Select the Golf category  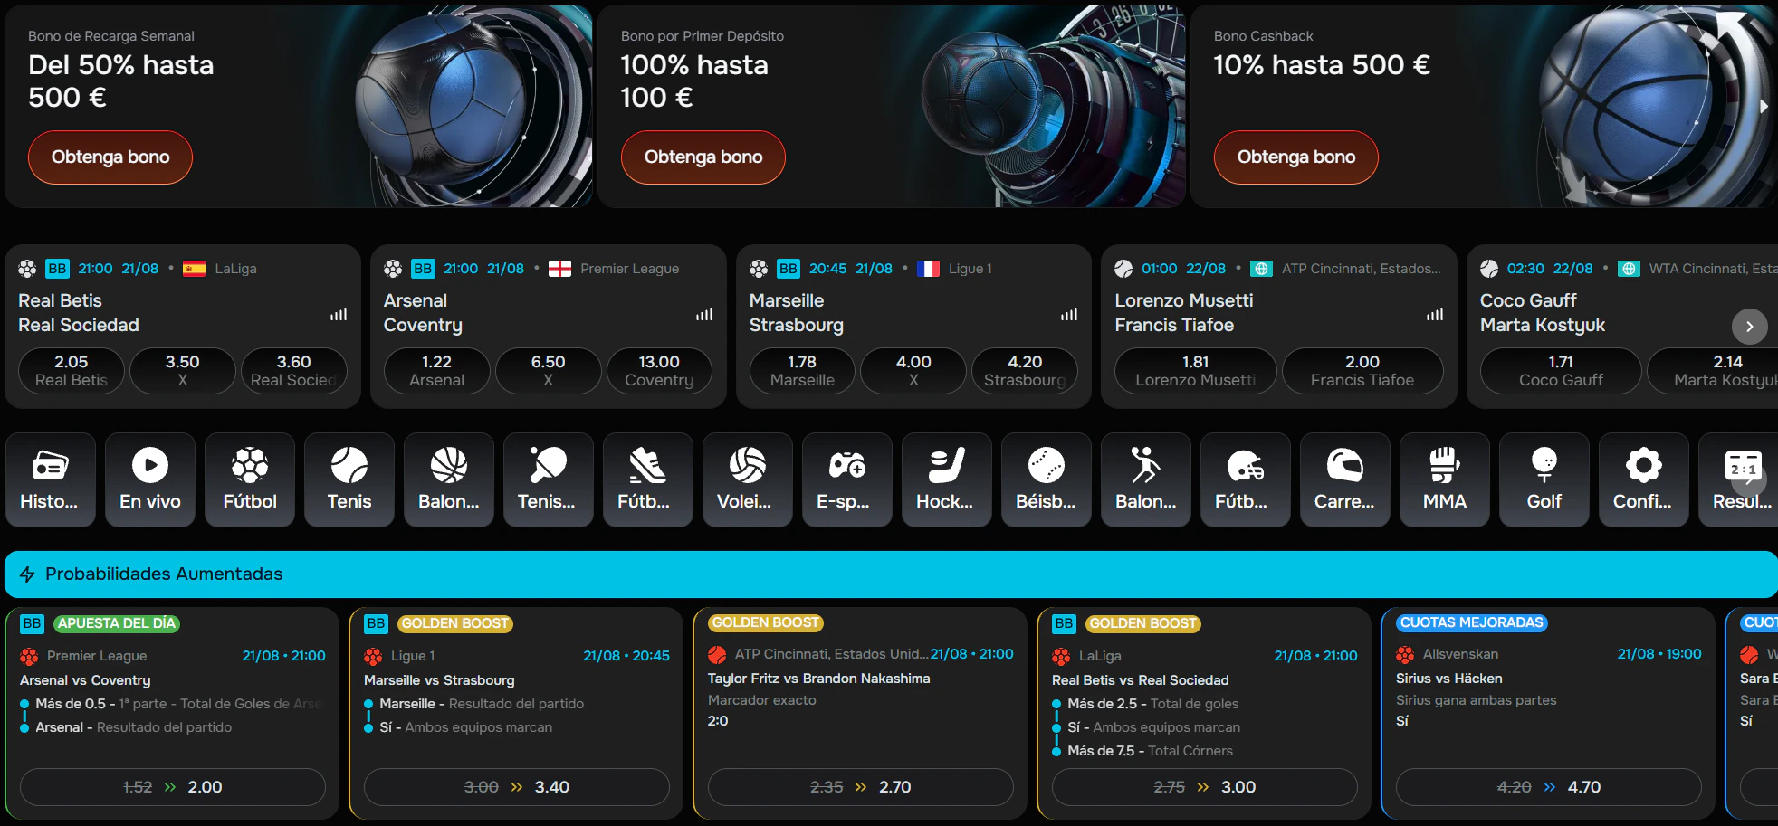pos(1544,479)
